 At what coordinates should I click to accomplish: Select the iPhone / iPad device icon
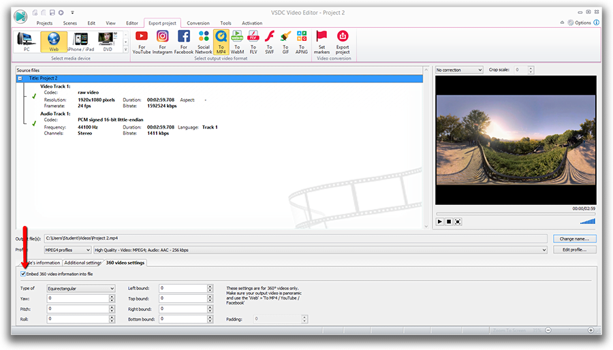[x=81, y=42]
